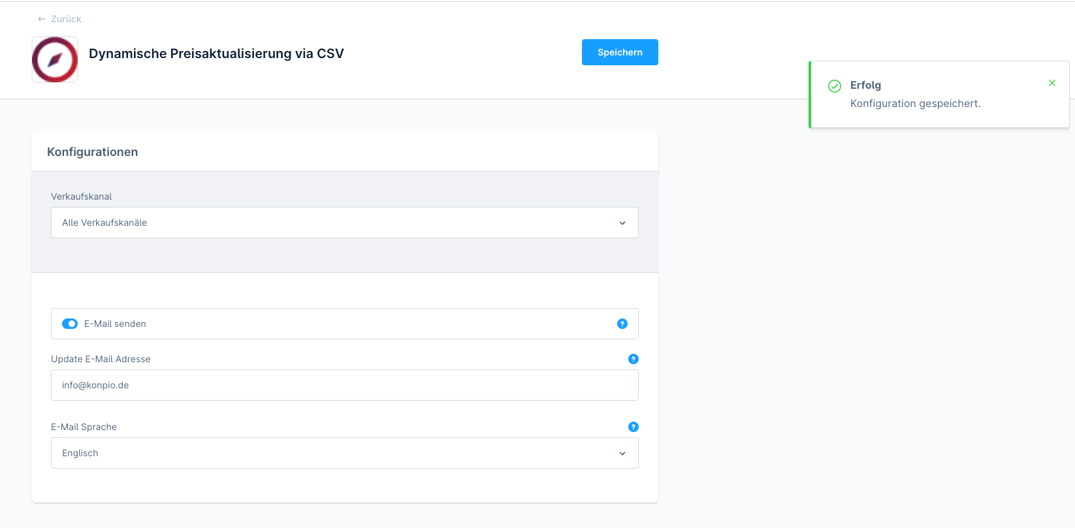Click the Konfigurationen card heading
The image size is (1075, 528).
[x=93, y=152]
